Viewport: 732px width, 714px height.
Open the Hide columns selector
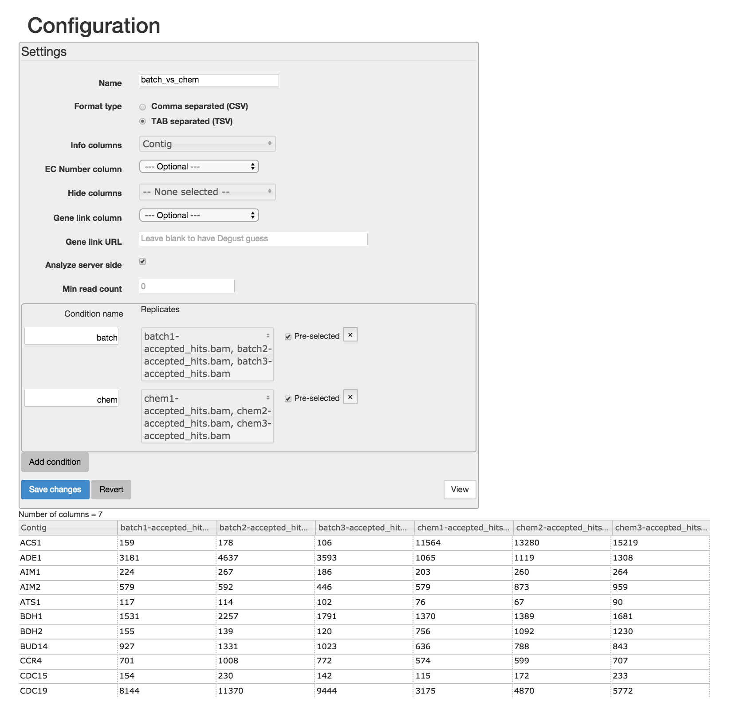tap(207, 192)
